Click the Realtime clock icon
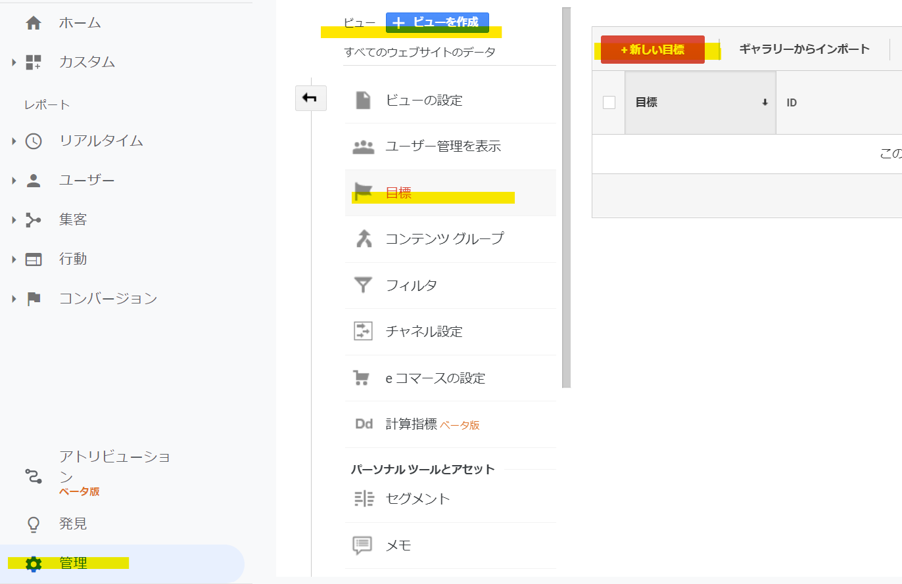 (x=33, y=141)
